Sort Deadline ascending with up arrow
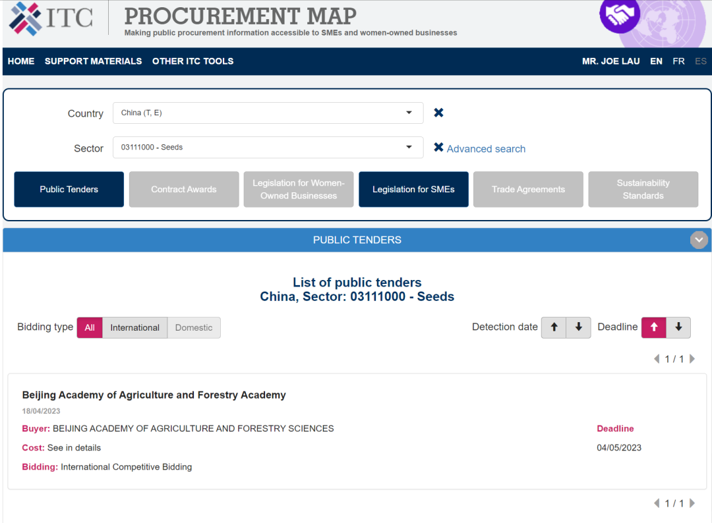The image size is (712, 523). coord(654,327)
